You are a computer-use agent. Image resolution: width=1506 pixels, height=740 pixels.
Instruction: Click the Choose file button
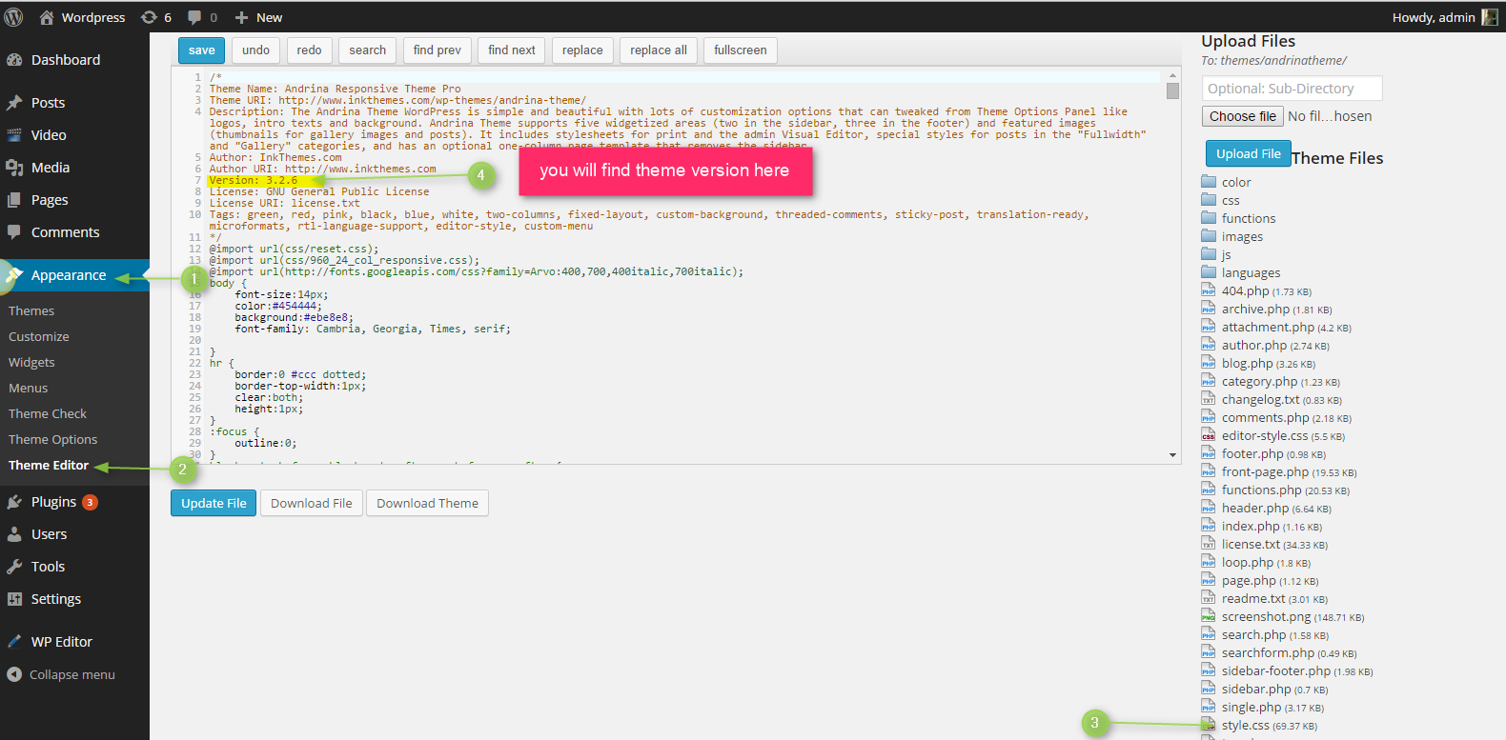(1242, 116)
